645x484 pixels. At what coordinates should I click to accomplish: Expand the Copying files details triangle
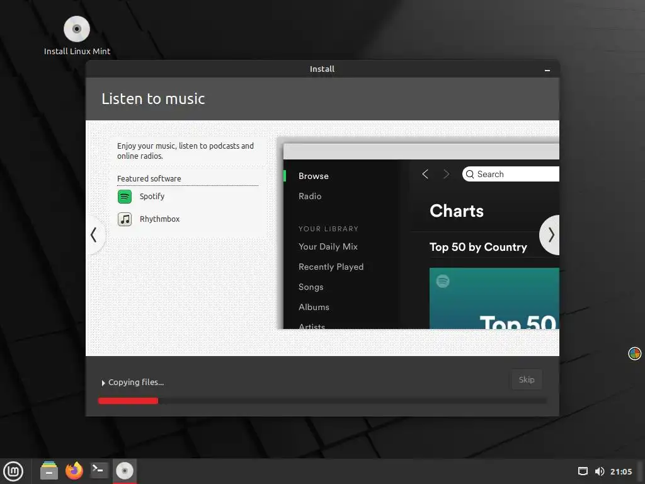pos(103,383)
